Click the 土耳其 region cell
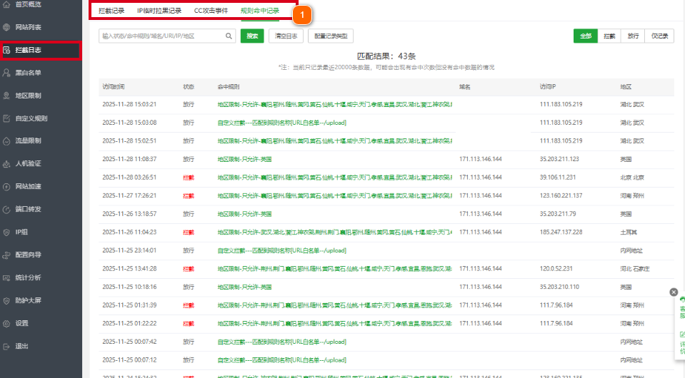685x378 pixels. tap(628, 233)
